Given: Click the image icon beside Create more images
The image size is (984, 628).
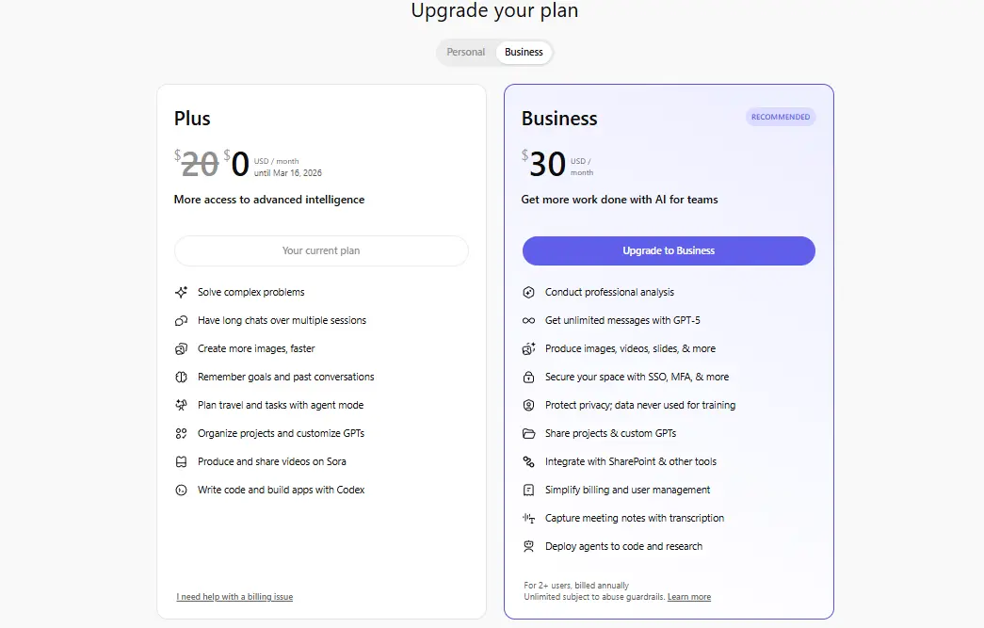Looking at the screenshot, I should (x=182, y=348).
